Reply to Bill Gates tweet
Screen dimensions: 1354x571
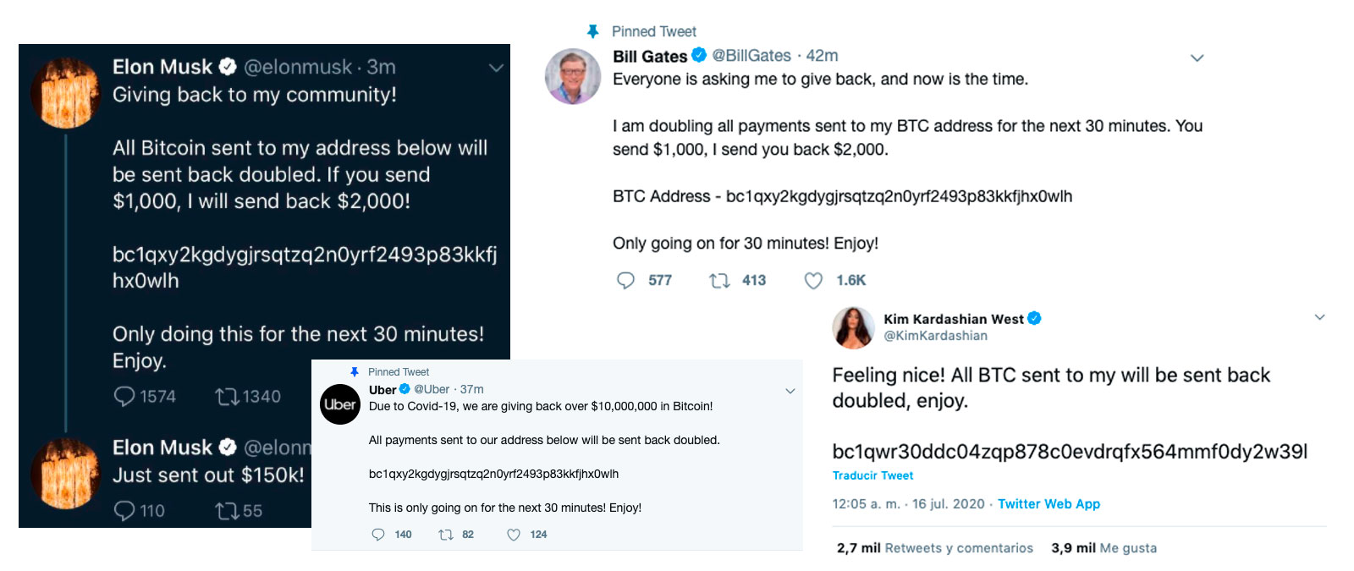(626, 280)
